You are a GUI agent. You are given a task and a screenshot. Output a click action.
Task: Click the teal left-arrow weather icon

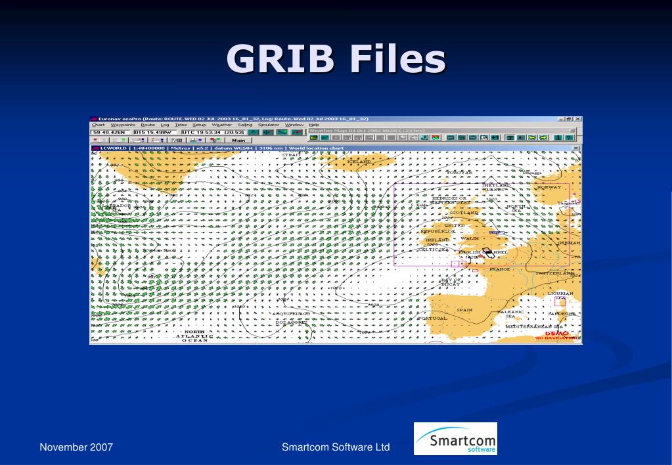point(451,137)
